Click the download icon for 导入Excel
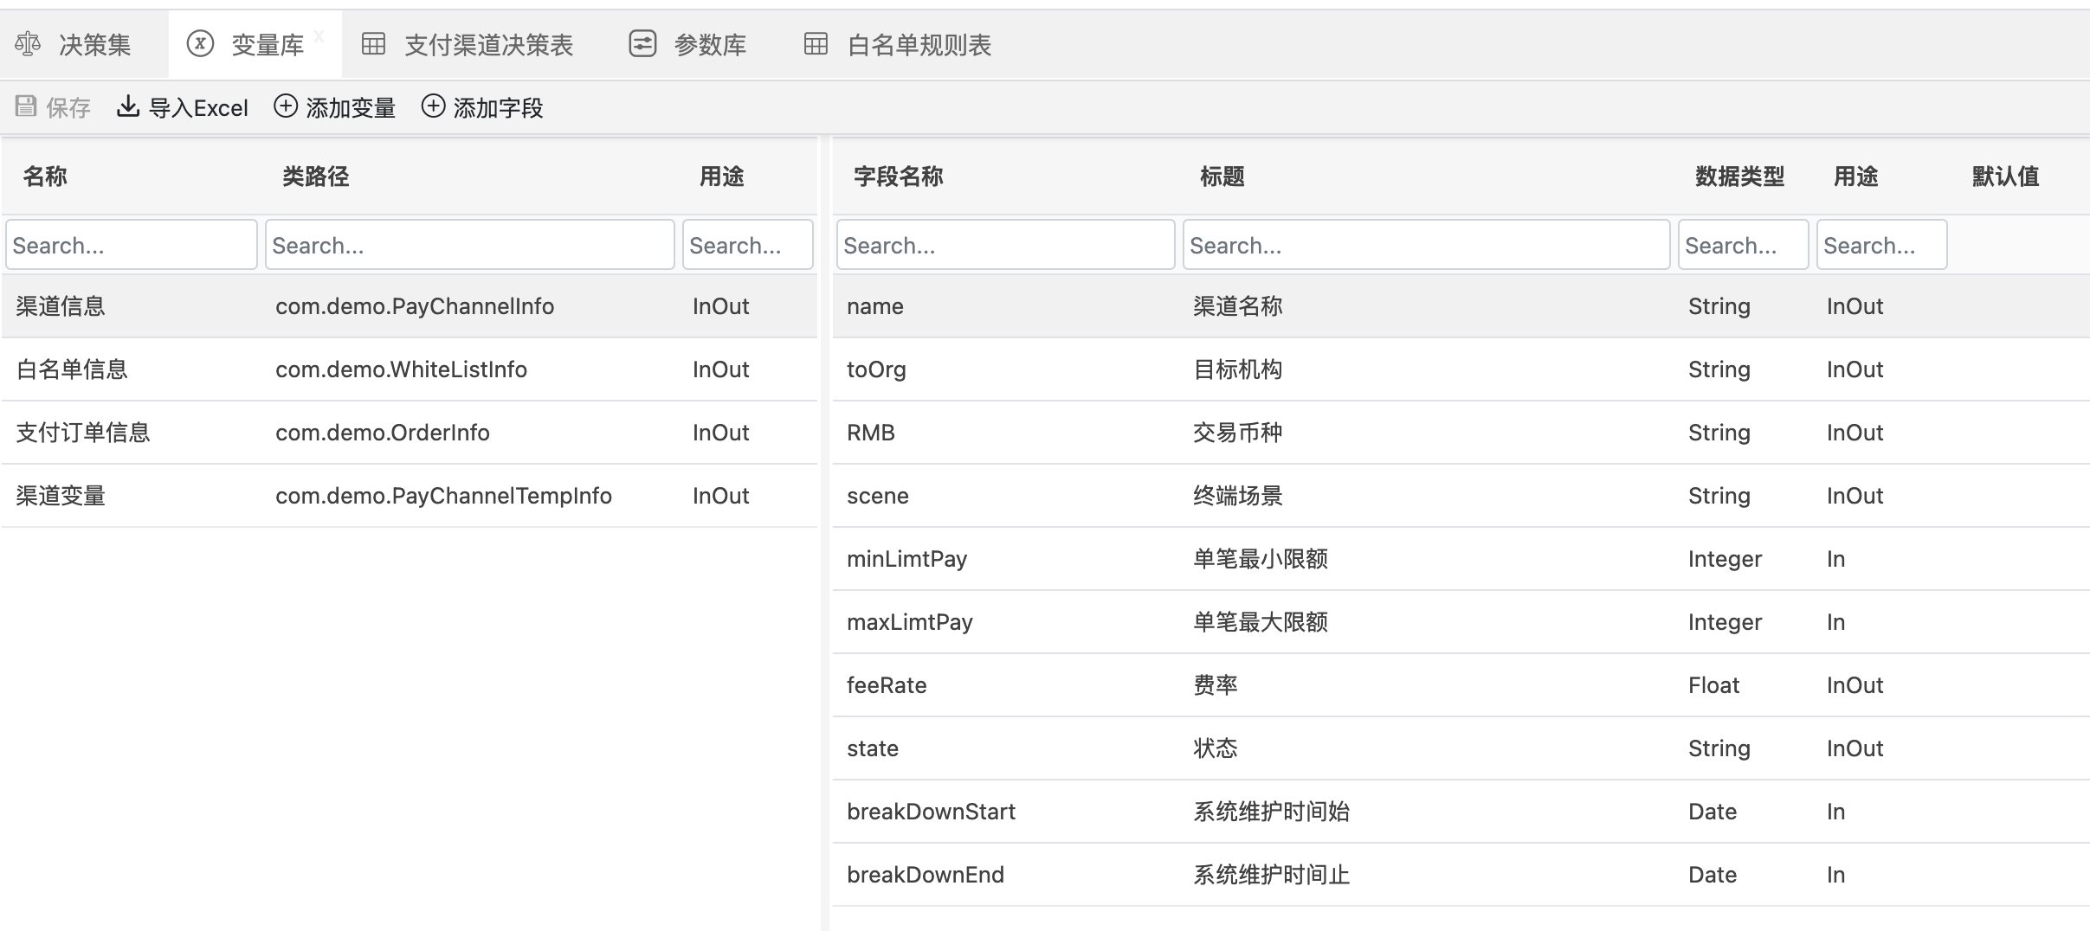Image resolution: width=2090 pixels, height=931 pixels. (128, 106)
